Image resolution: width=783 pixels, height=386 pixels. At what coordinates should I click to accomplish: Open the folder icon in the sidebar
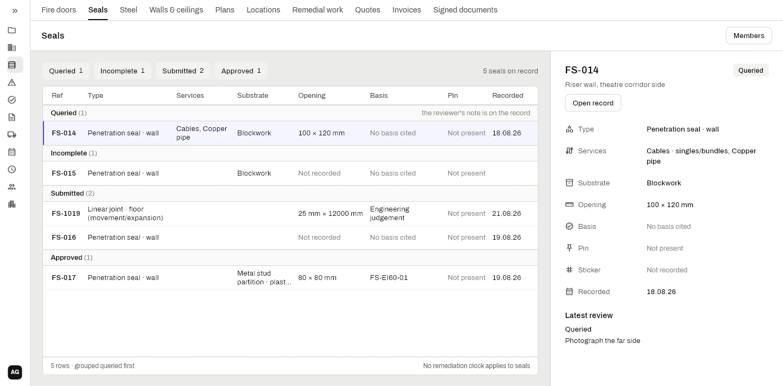[12, 30]
